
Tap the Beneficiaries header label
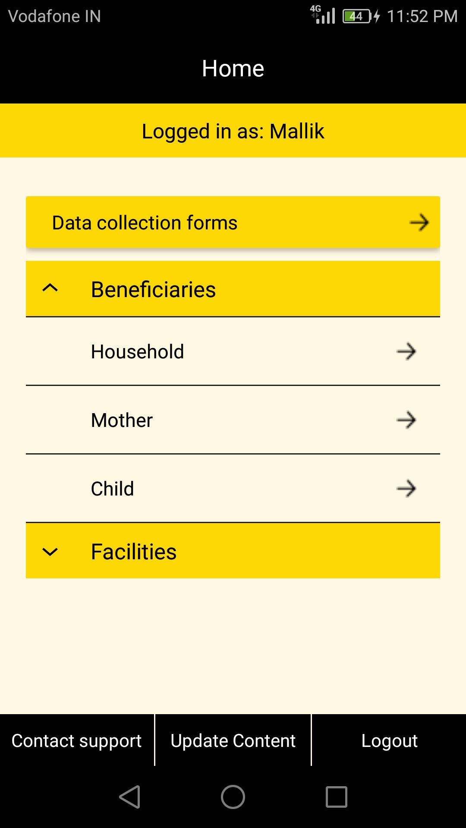click(x=153, y=289)
